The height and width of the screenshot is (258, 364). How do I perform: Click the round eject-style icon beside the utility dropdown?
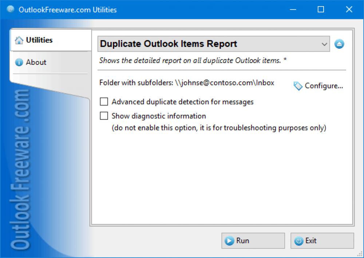pos(339,44)
